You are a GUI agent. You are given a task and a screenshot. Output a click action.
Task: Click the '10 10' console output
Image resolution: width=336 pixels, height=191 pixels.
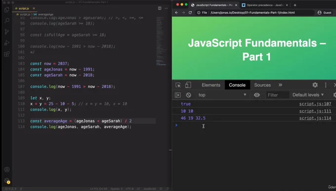pyautogui.click(x=187, y=111)
